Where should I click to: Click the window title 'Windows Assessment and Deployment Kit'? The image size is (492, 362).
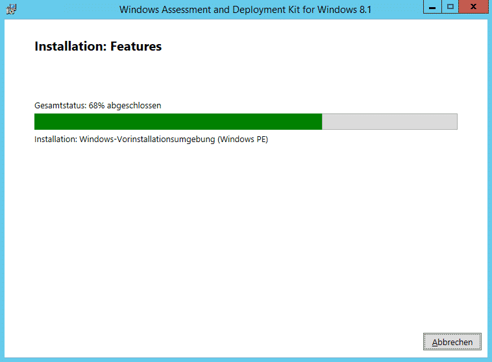coord(245,10)
